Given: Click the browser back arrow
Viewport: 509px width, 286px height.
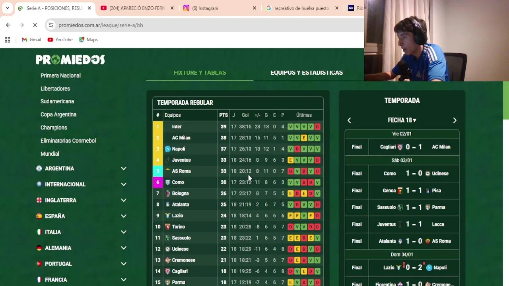Looking at the screenshot, I should [x=8, y=25].
